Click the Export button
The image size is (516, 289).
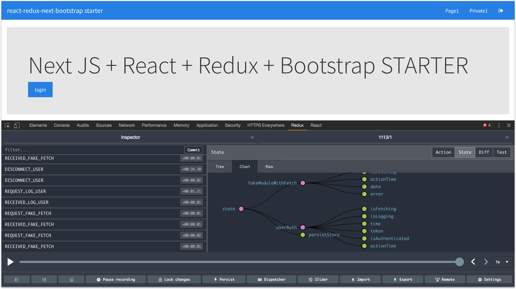(x=403, y=279)
